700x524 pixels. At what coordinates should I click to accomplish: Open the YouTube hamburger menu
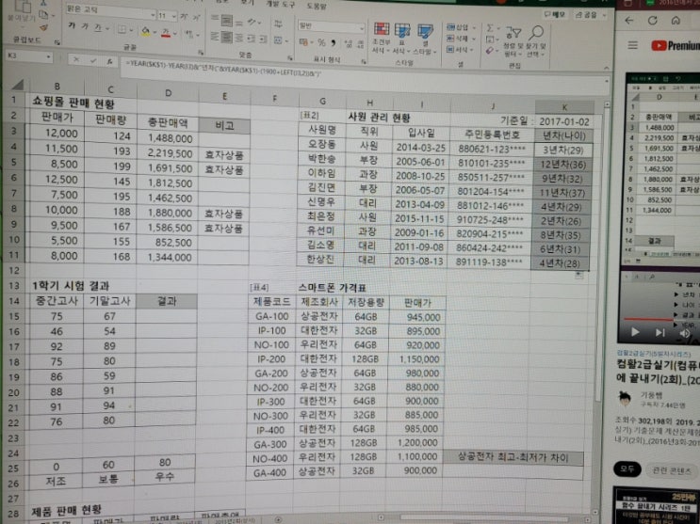(x=632, y=45)
